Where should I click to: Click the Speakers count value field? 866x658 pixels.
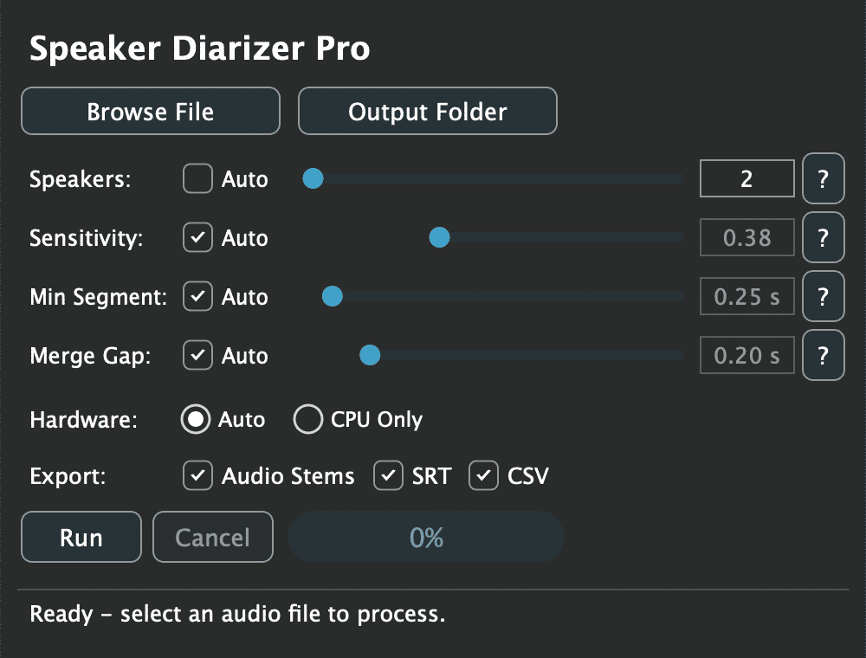point(746,178)
